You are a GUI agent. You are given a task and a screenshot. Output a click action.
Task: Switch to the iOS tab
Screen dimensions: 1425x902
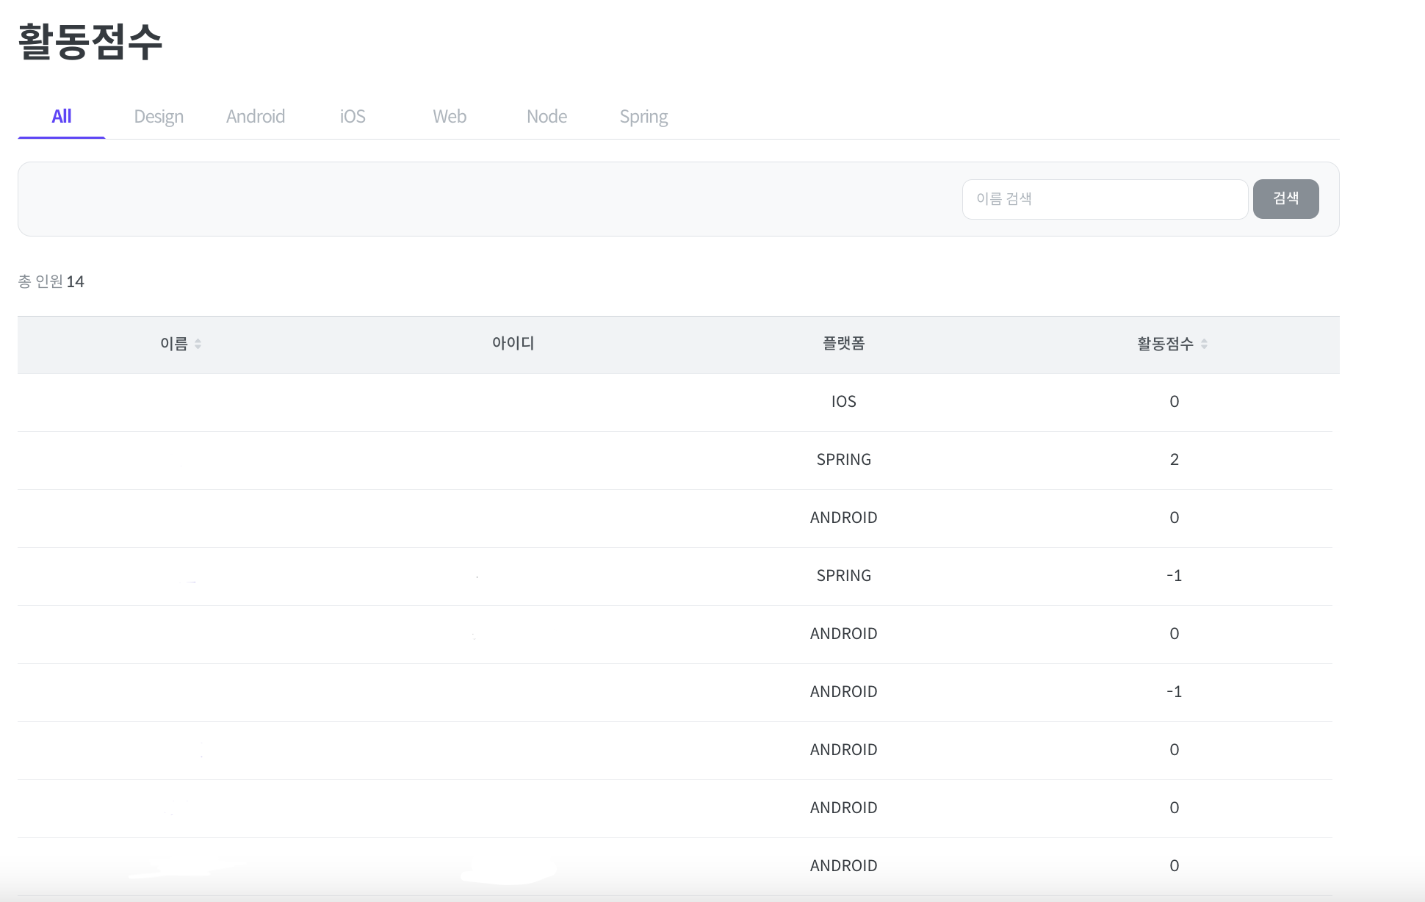point(353,116)
